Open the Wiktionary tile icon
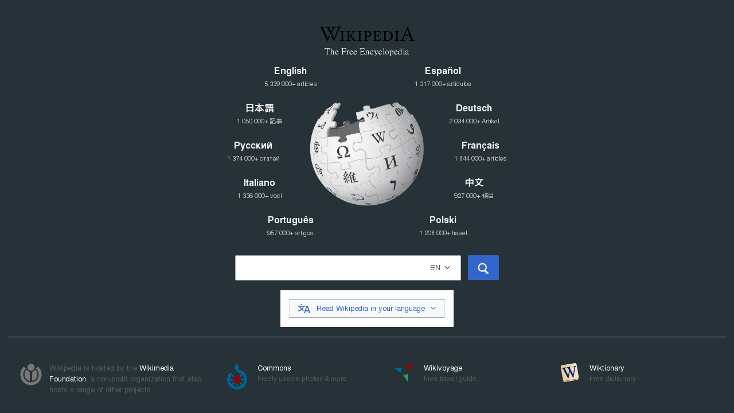Viewport: 734px width, 413px height. [569, 372]
